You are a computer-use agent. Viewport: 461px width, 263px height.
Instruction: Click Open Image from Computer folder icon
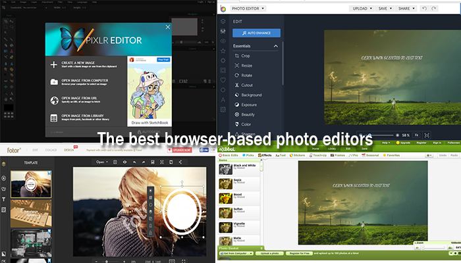tap(55, 82)
